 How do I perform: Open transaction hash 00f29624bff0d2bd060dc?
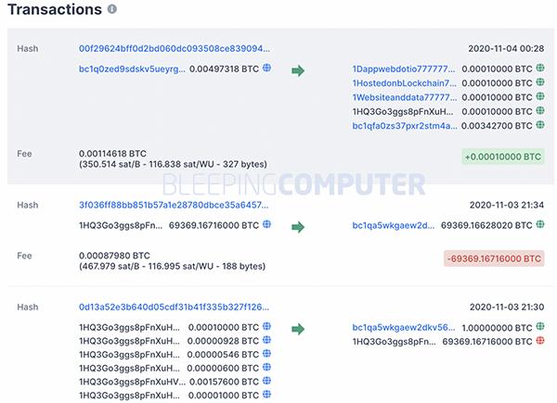coord(175,48)
